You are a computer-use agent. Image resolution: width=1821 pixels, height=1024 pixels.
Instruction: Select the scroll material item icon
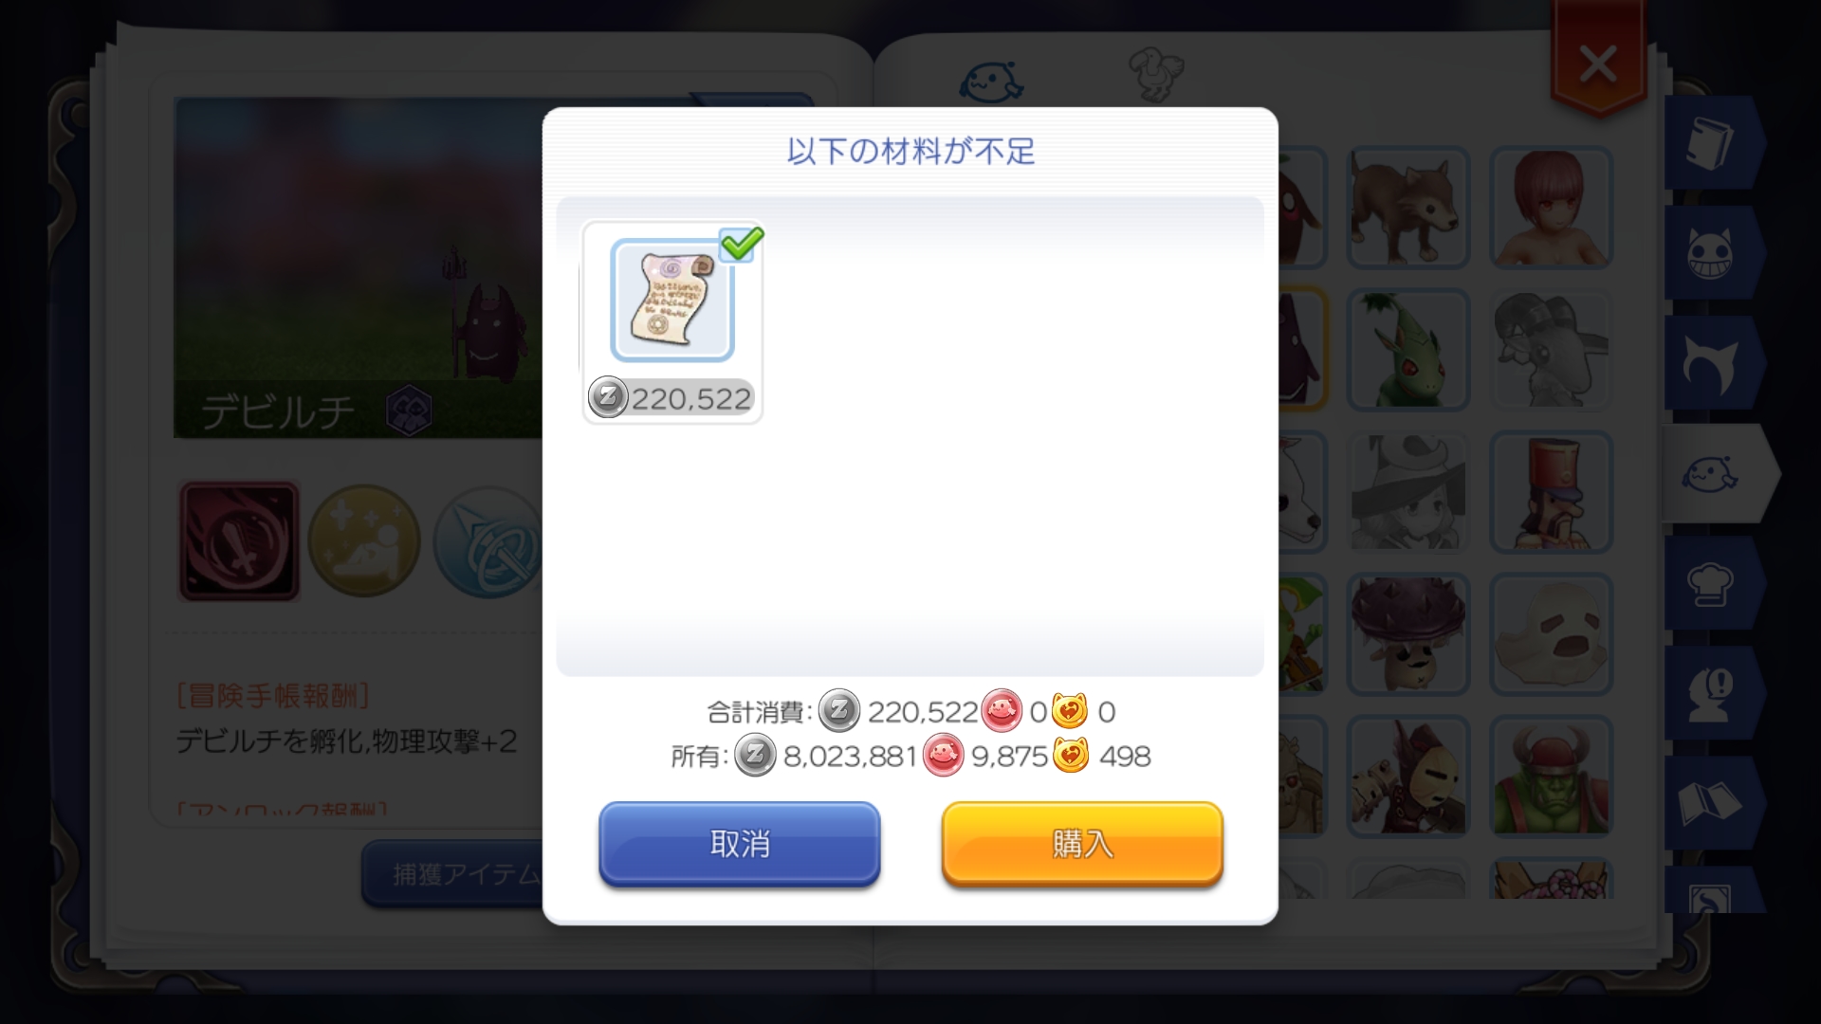click(x=672, y=301)
